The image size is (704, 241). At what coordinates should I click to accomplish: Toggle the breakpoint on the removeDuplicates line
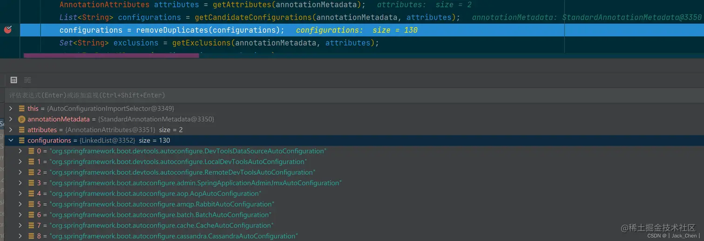tap(8, 30)
